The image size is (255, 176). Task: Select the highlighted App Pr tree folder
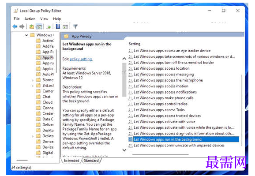click(x=45, y=57)
